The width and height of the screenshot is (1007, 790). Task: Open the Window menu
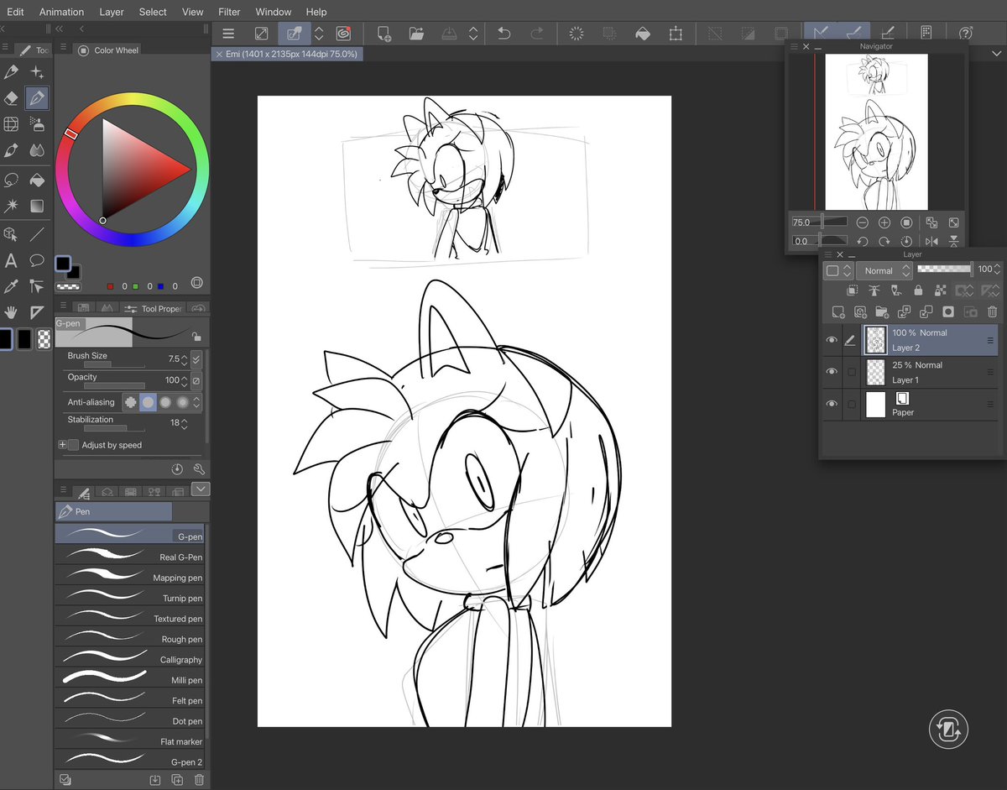coord(274,12)
